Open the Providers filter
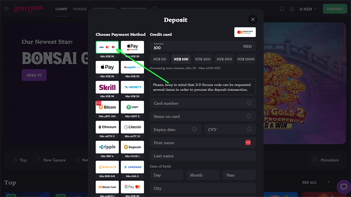 coord(326,160)
